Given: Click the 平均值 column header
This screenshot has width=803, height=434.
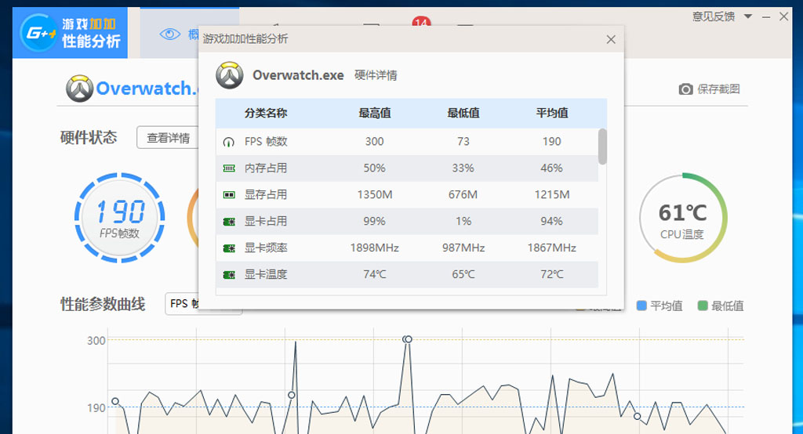Looking at the screenshot, I should (551, 113).
